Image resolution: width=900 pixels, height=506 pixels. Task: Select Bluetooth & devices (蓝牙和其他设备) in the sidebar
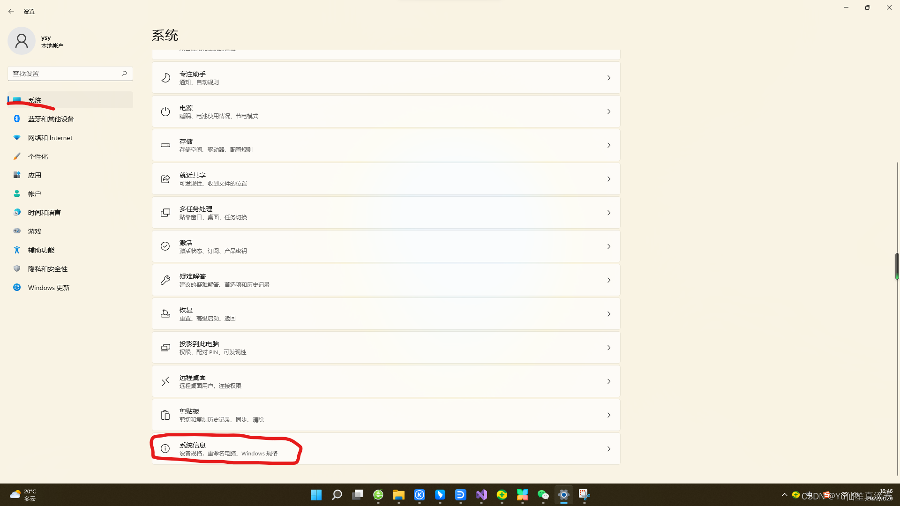[51, 119]
